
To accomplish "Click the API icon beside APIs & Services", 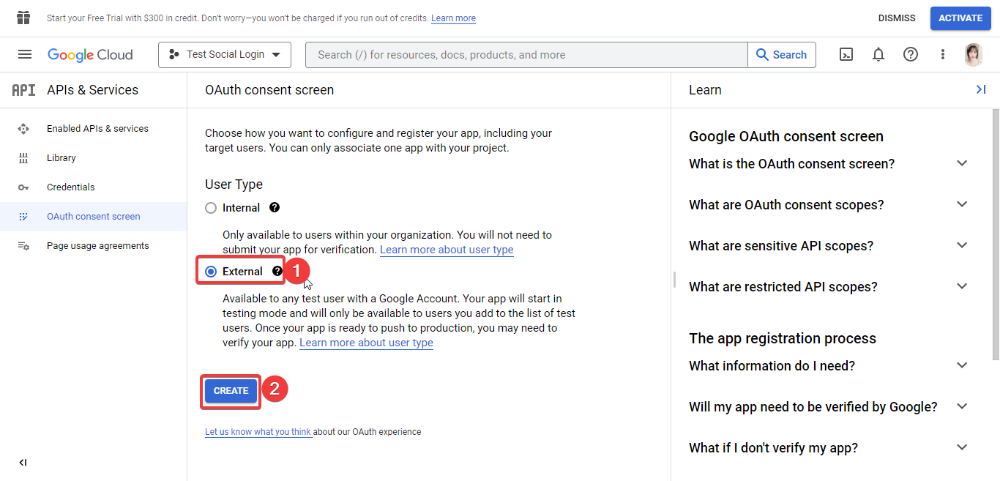I will [23, 90].
